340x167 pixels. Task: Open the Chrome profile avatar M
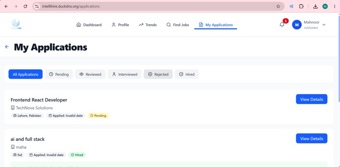tap(325, 6)
